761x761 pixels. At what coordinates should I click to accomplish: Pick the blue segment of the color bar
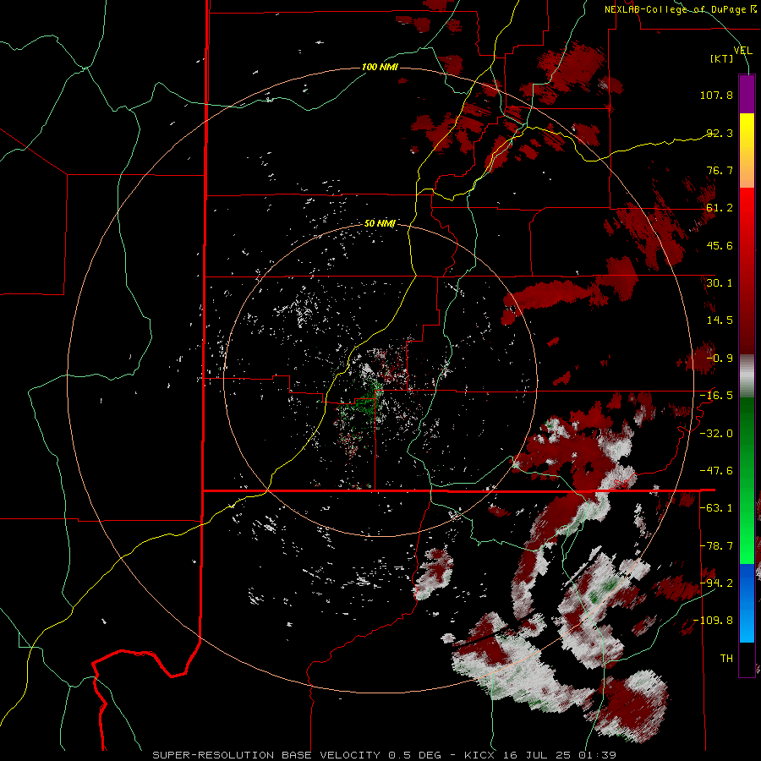pos(747,603)
